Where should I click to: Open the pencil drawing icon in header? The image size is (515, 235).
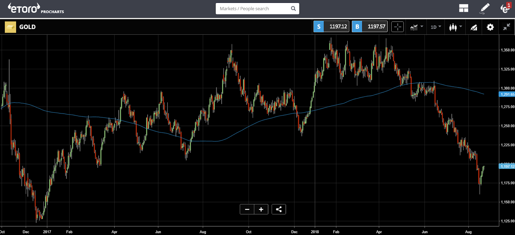coord(485,8)
